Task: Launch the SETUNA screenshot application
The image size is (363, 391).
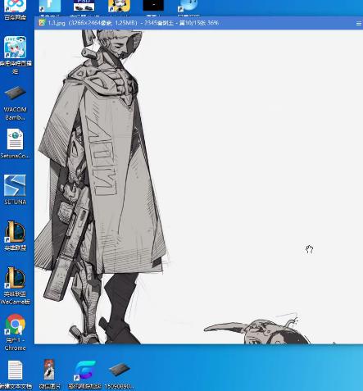Action: [x=16, y=189]
